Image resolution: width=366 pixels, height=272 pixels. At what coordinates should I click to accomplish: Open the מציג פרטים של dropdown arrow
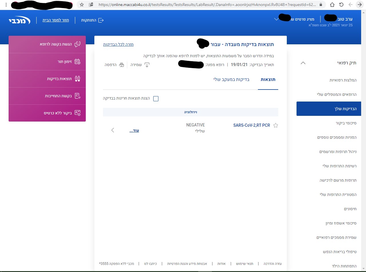tap(276, 19)
